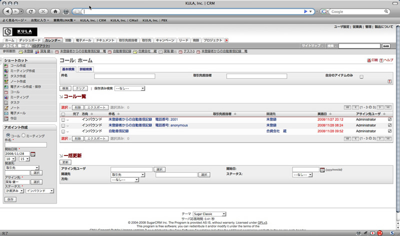
Task: Expand the テーマ Sugar Classic dropdown
Action: click(209, 214)
